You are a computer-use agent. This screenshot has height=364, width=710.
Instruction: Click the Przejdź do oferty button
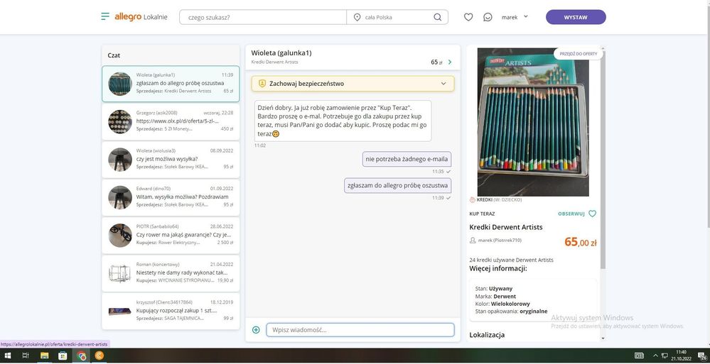578,54
